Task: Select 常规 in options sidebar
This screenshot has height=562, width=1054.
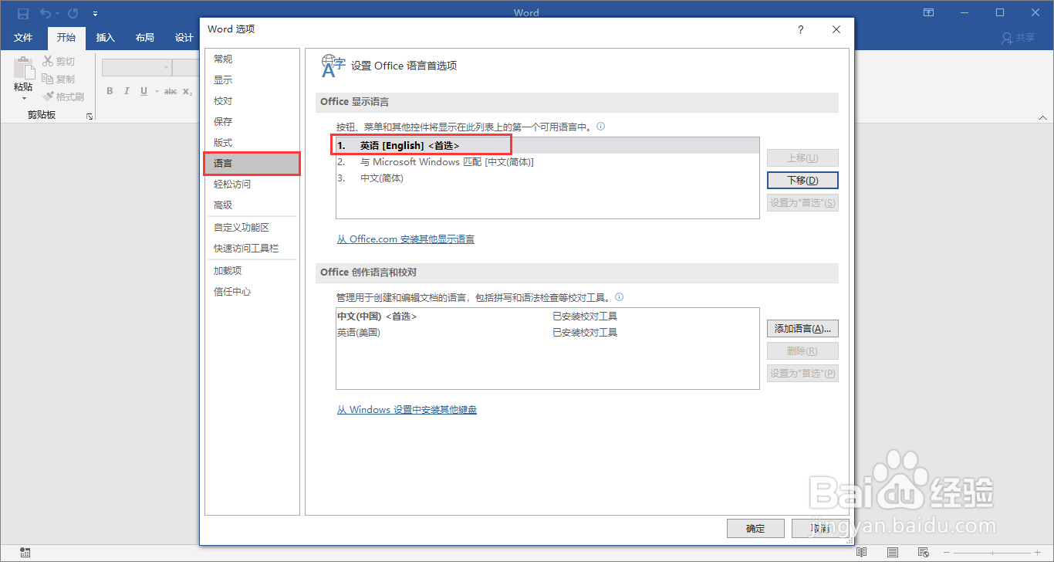Action: 252,59
